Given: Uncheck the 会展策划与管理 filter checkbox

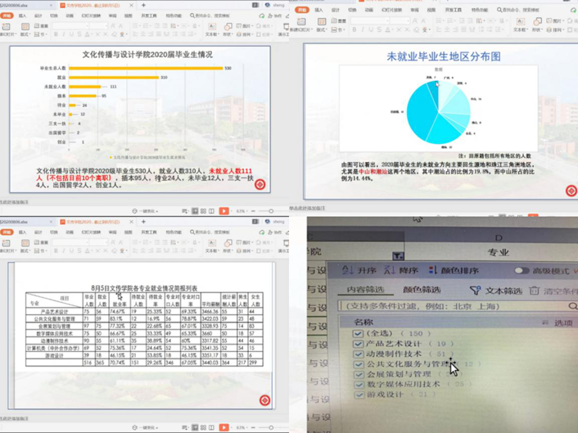Looking at the screenshot, I should point(358,374).
